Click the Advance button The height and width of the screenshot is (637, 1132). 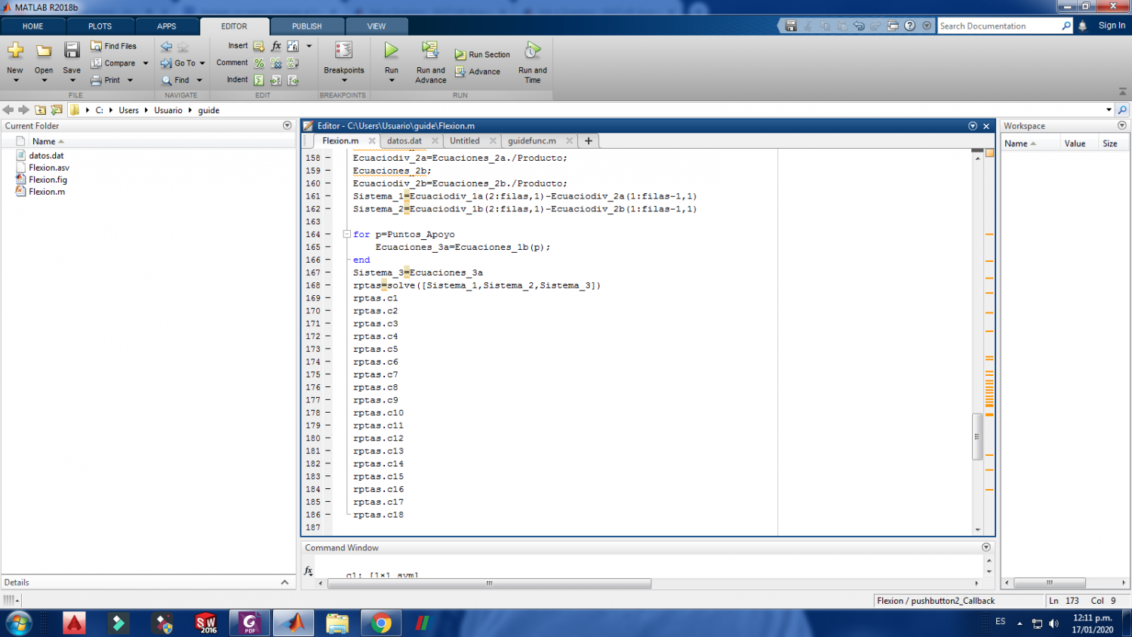click(477, 72)
